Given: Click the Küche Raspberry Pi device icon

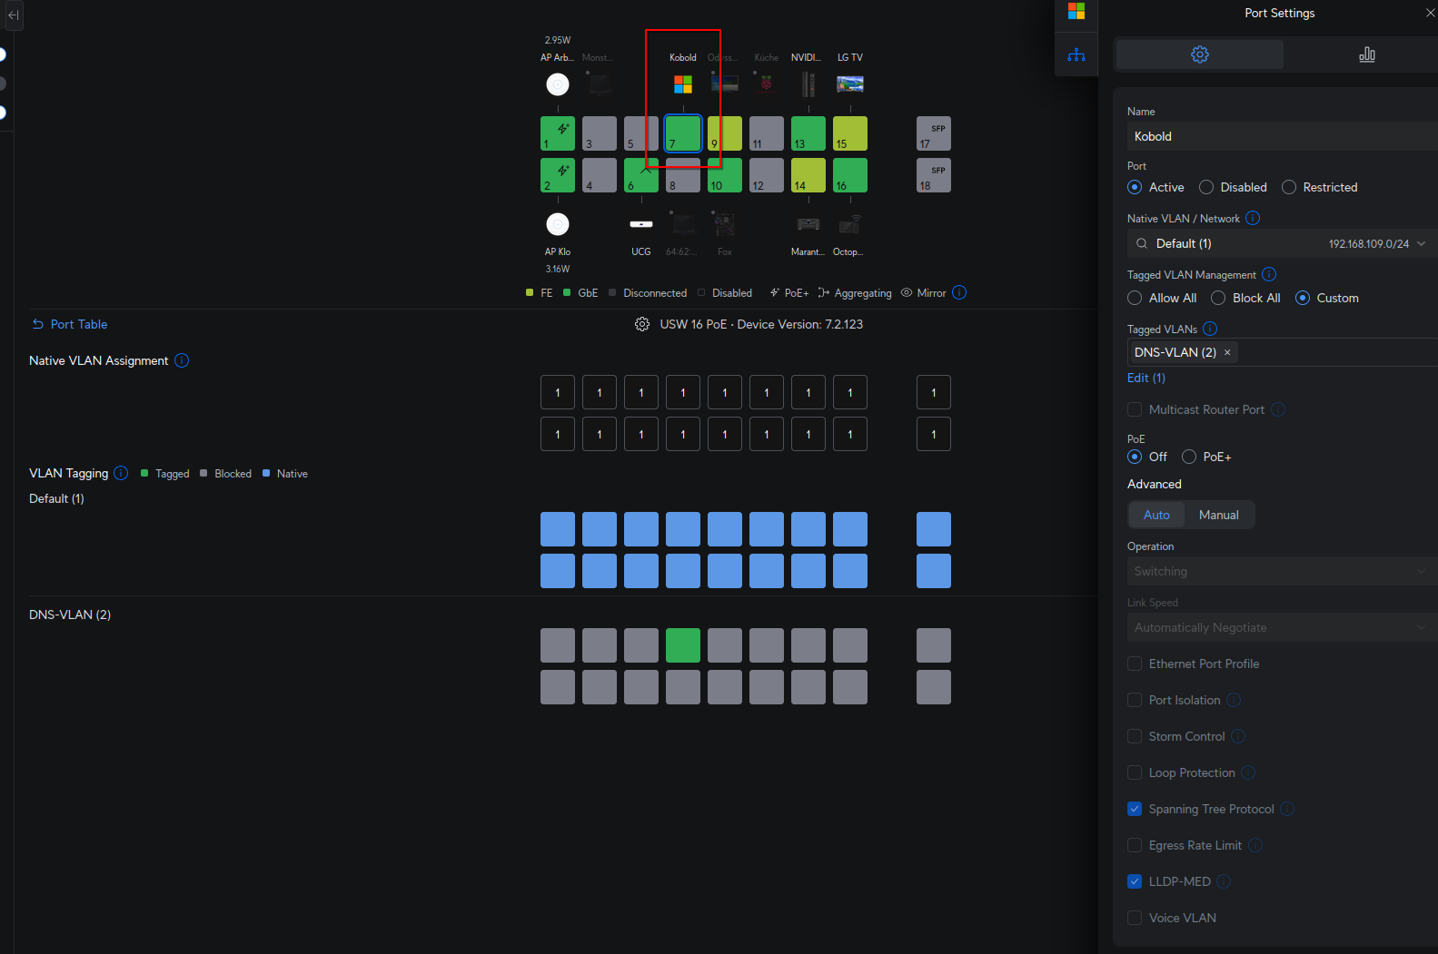Looking at the screenshot, I should coord(767,84).
